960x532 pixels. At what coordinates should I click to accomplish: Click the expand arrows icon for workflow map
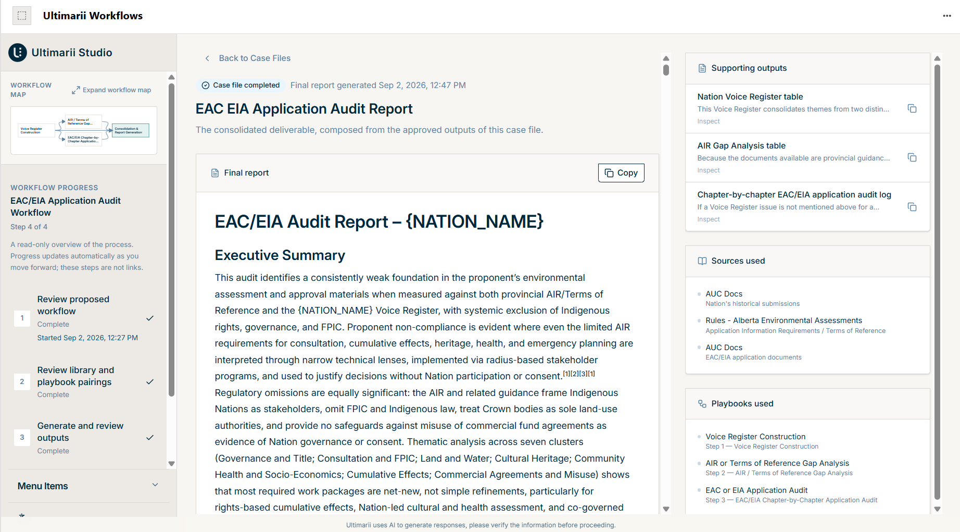pos(76,90)
